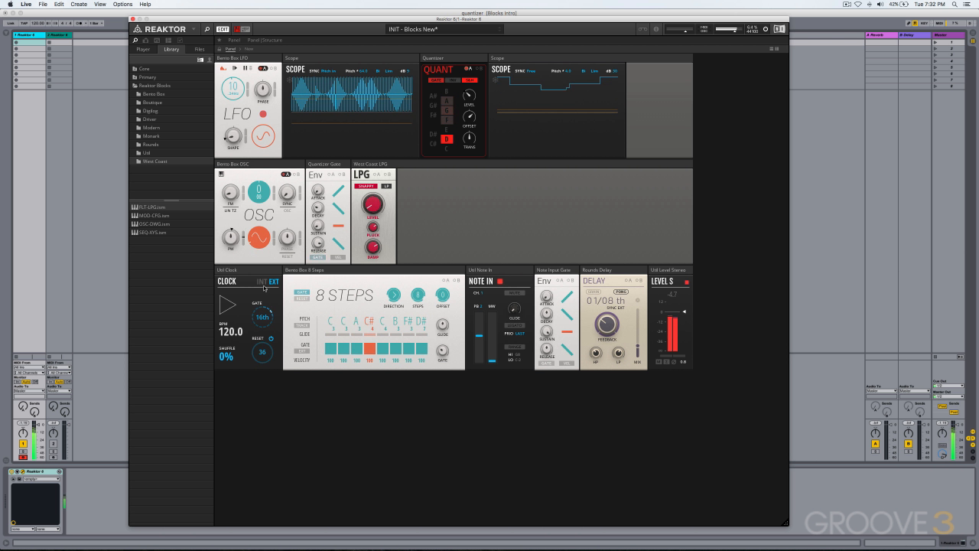Open the search magnifier in Reaktor's header
Viewport: 979px width, 551px height.
207,28
